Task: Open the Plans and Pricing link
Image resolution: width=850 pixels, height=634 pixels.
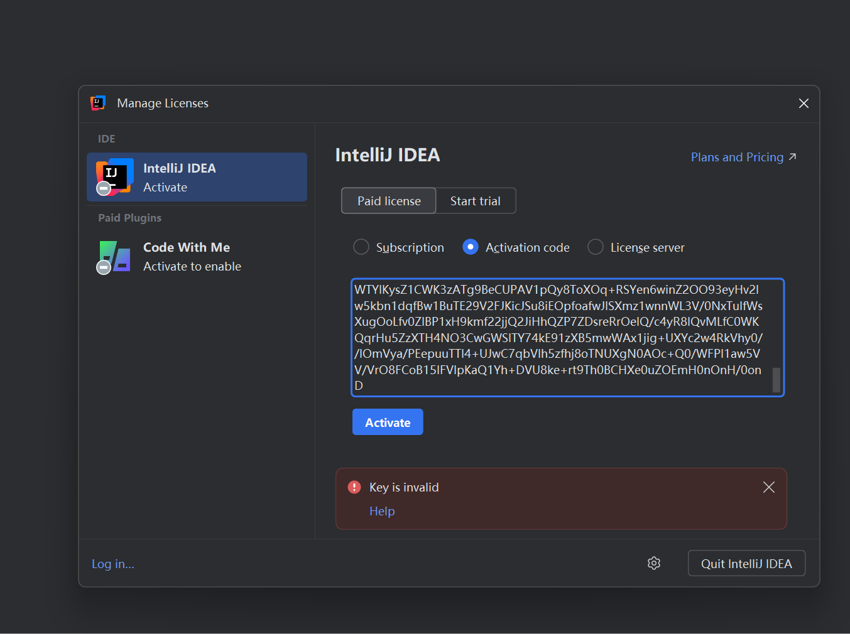Action: point(744,157)
